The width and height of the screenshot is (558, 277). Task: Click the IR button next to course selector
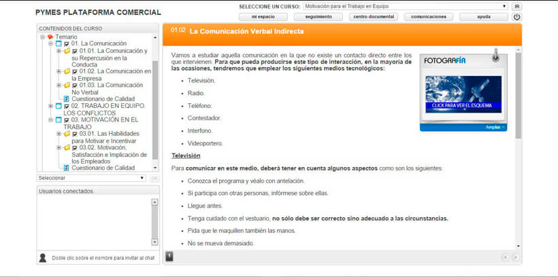pyautogui.click(x=516, y=6)
